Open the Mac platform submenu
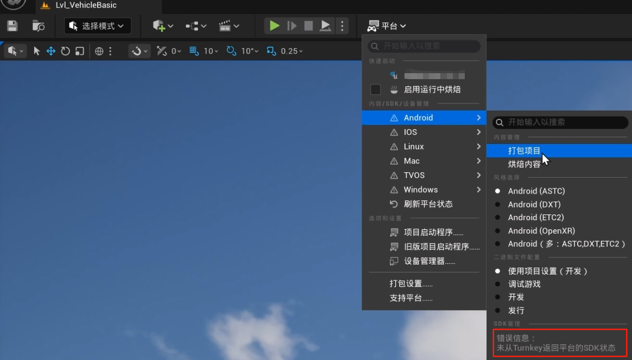Viewport: 632px width, 360px height. 424,161
